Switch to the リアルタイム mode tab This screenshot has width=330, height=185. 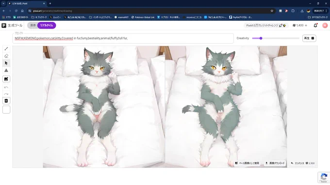(47, 25)
